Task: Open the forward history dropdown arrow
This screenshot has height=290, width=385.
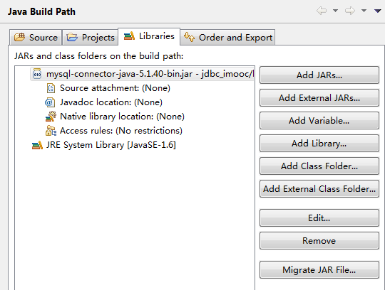Action: click(x=364, y=11)
